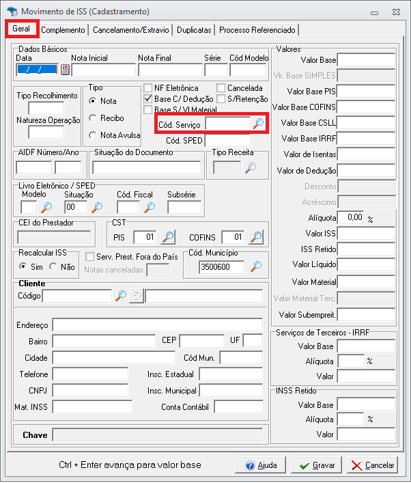Click the Valor Base input field
Screen dimensions: 411x483
(367, 60)
